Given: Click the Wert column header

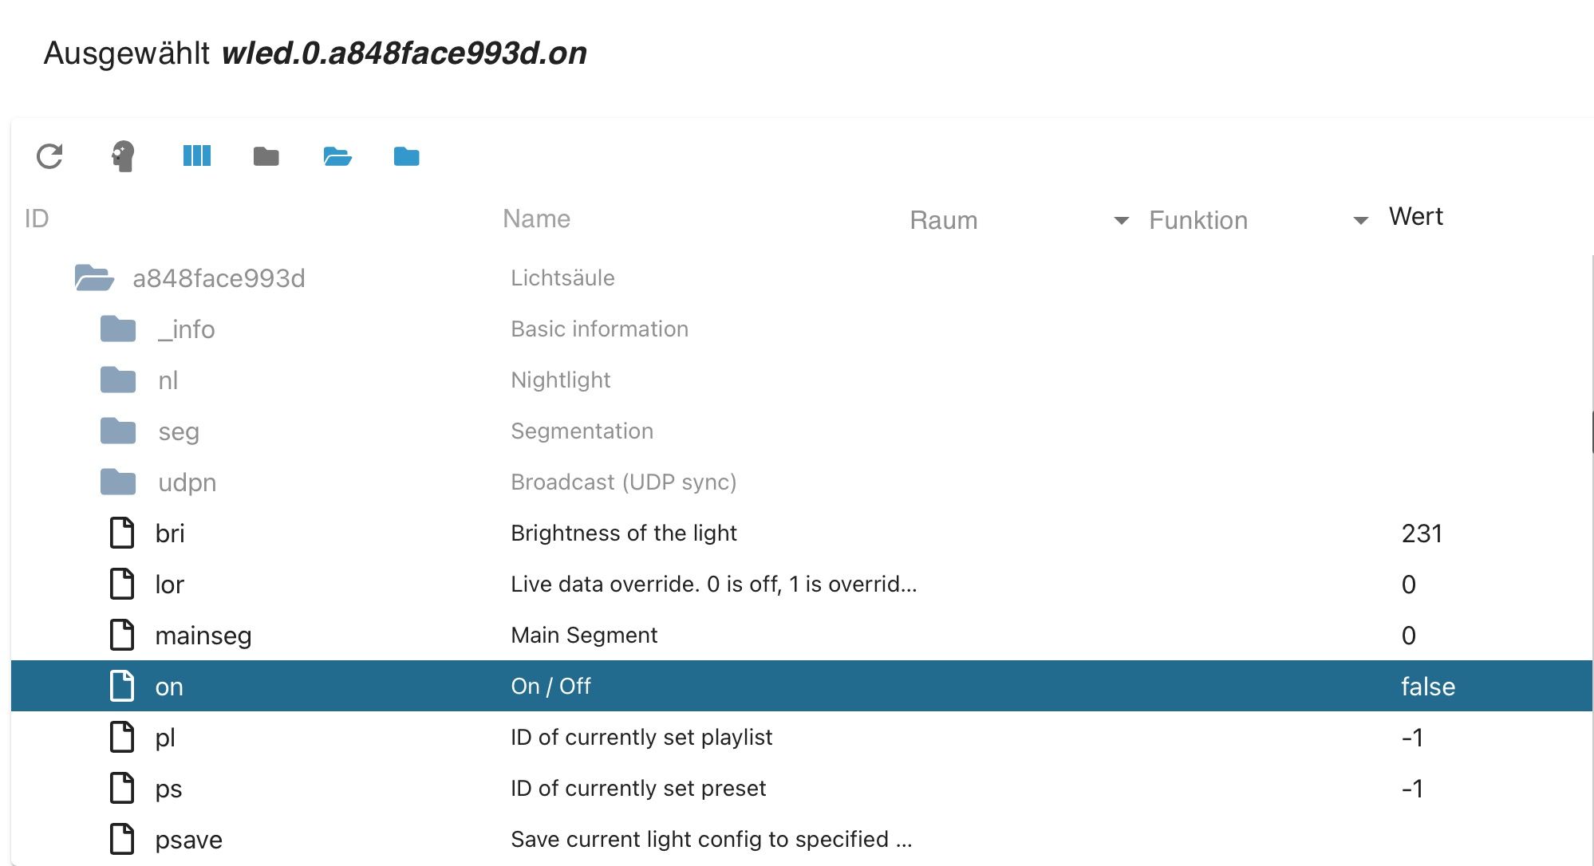Looking at the screenshot, I should pos(1415,217).
